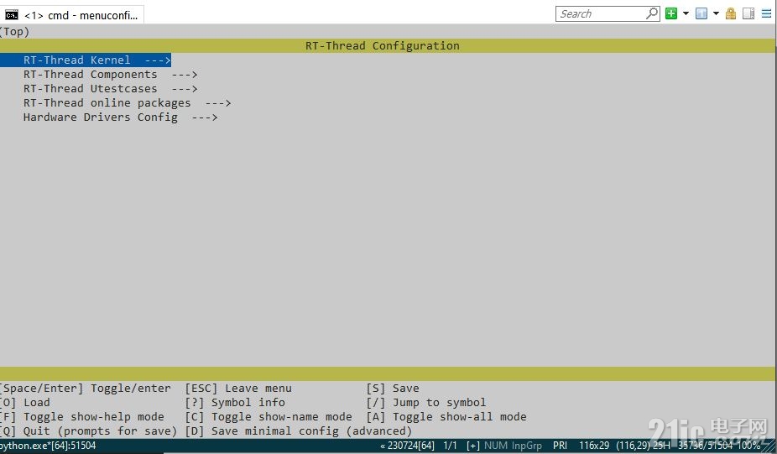Viewport: 777px width, 454px height.
Task: Open RT-Thread online packages submenu
Action: coord(127,103)
